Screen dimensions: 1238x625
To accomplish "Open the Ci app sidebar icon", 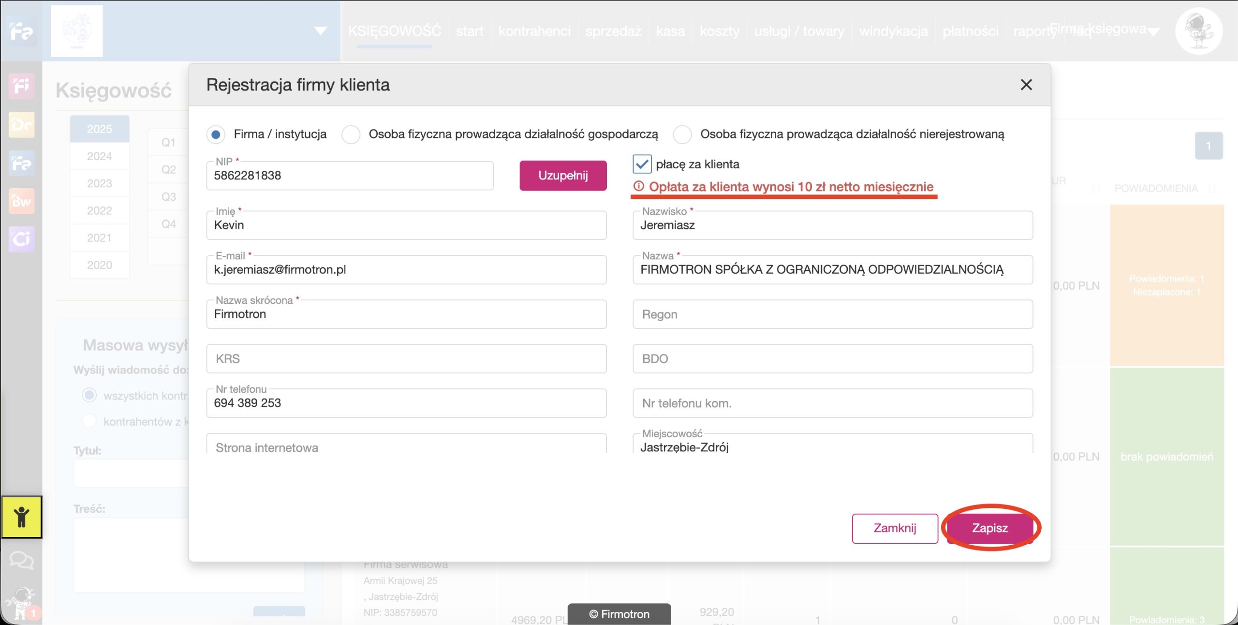I will point(21,239).
